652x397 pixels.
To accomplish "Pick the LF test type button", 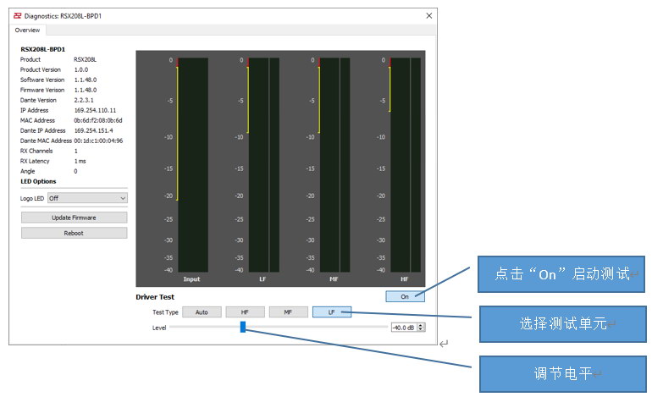I will pos(331,312).
